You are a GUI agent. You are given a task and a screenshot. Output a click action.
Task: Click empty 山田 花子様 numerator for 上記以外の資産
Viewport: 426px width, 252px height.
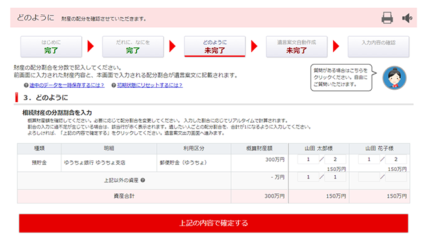[369, 177]
